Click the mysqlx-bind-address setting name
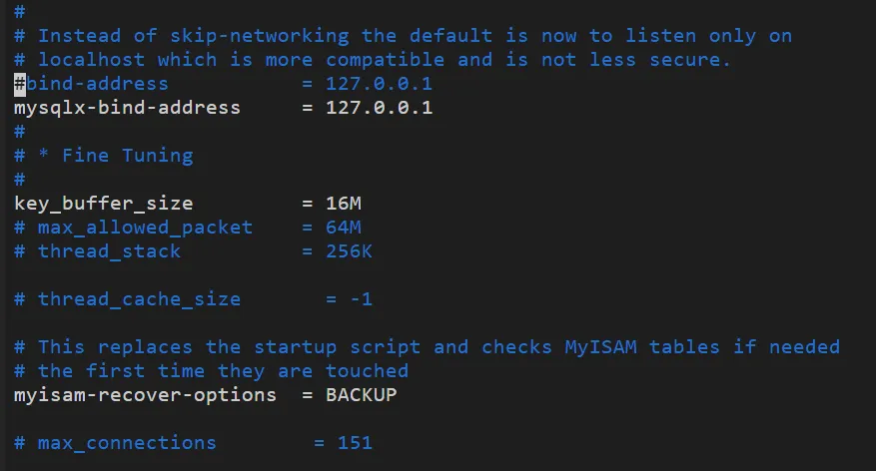Viewport: 876px width, 471px height. pyautogui.click(x=128, y=108)
